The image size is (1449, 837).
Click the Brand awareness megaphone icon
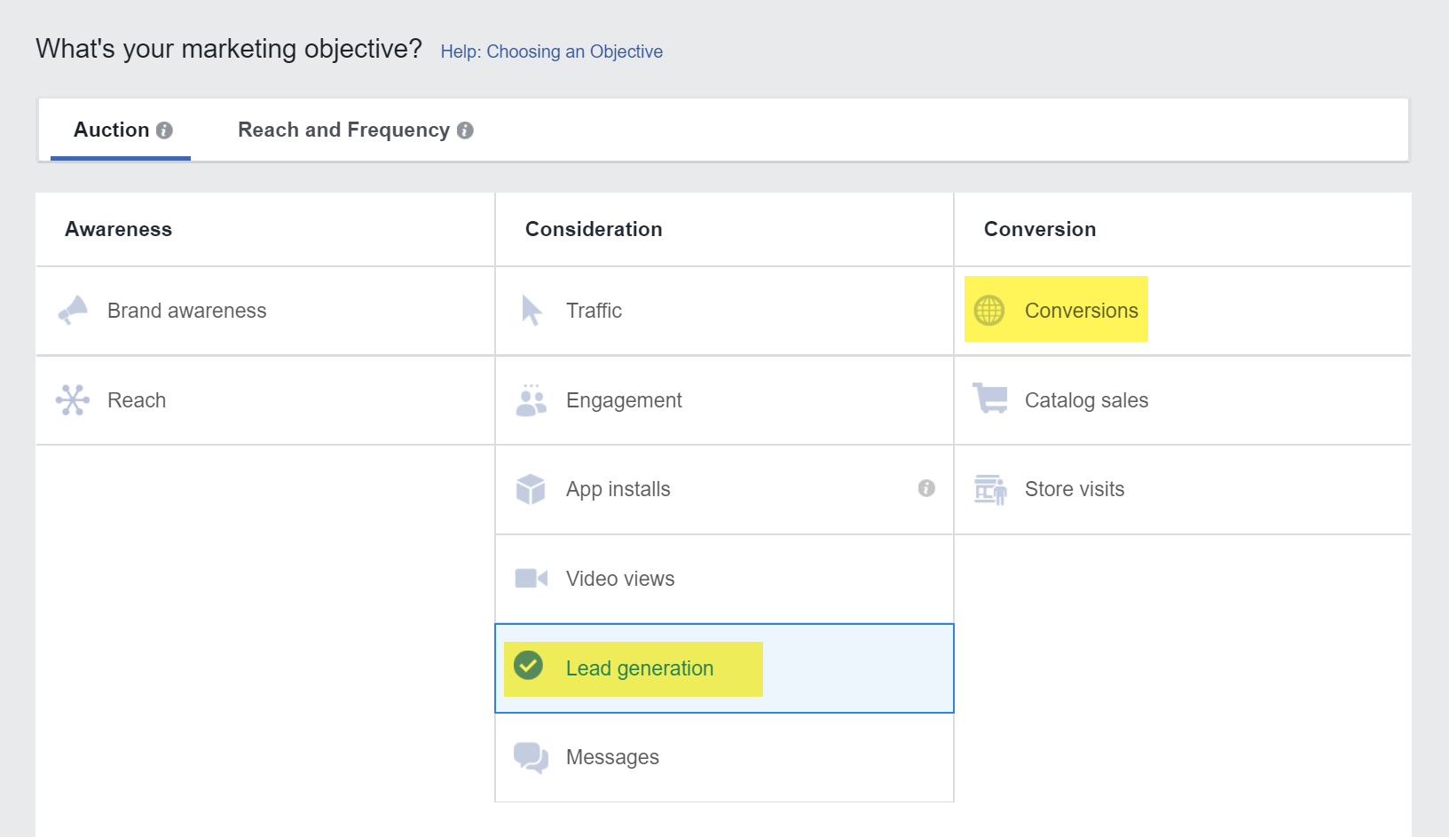click(73, 310)
